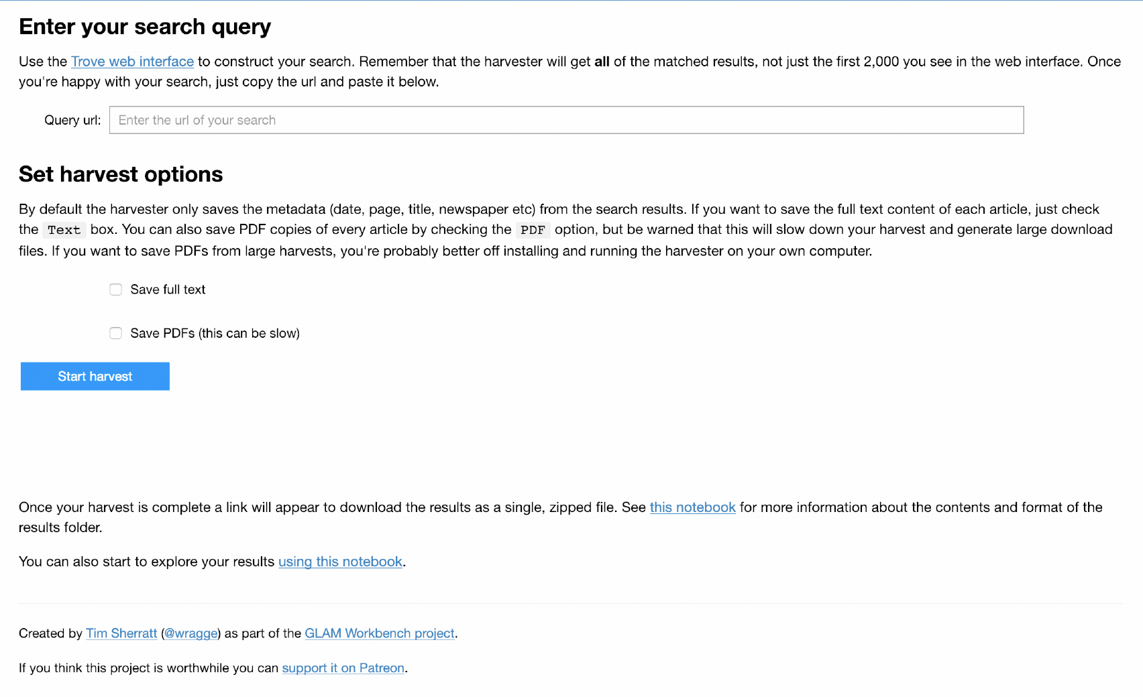Click the Query url input field
This screenshot has height=697, width=1143.
pos(566,120)
